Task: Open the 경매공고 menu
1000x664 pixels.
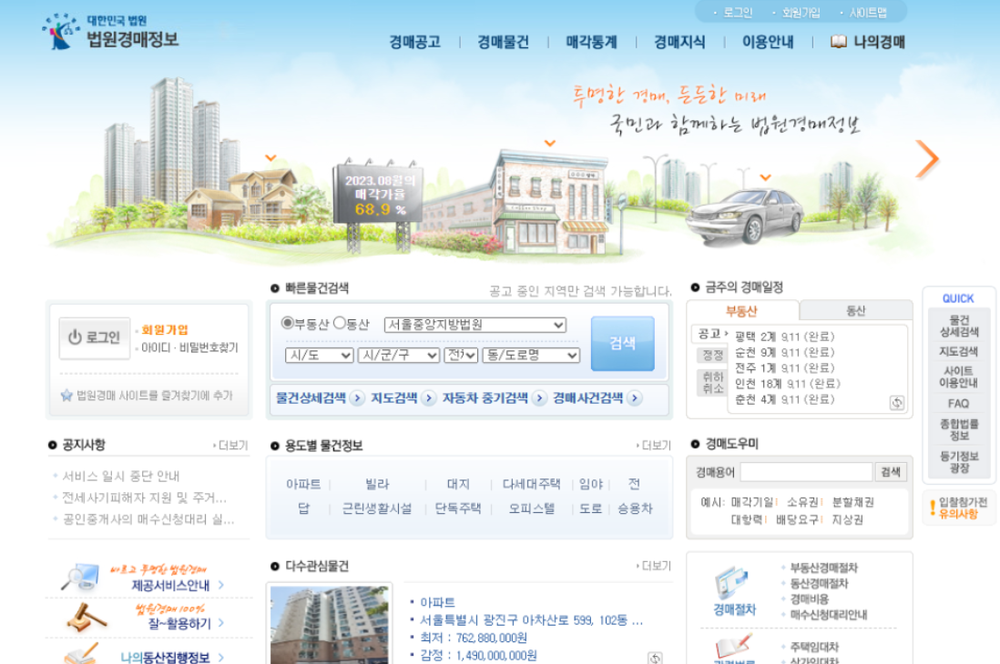Action: click(415, 42)
